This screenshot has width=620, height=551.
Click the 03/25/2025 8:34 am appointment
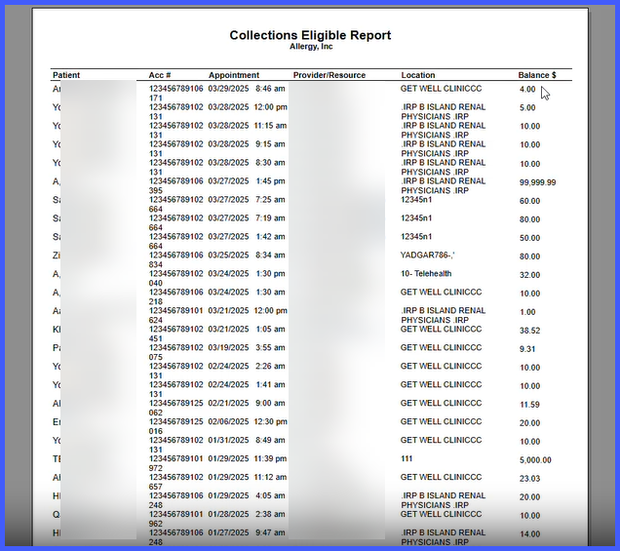(x=247, y=256)
